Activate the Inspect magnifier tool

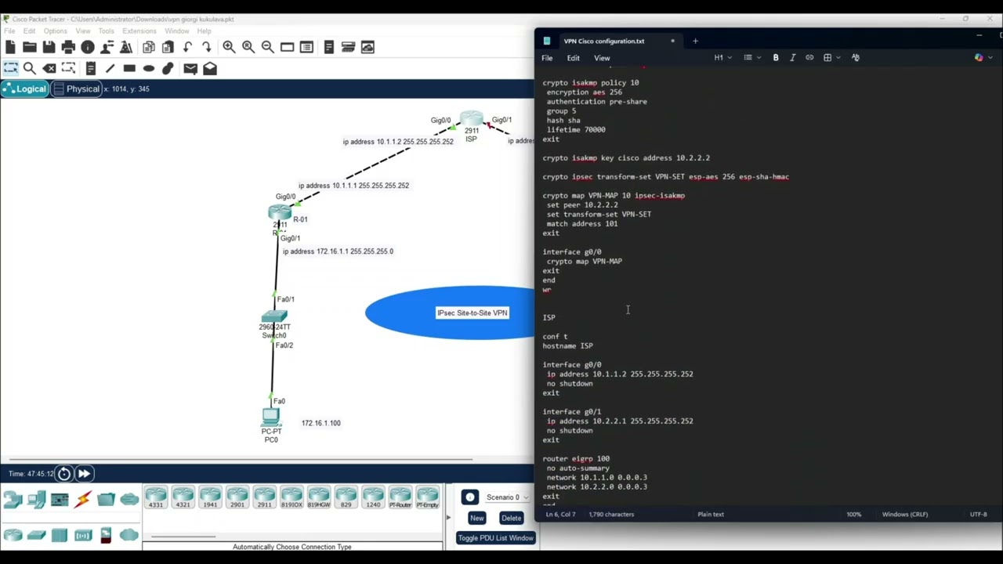(x=30, y=69)
